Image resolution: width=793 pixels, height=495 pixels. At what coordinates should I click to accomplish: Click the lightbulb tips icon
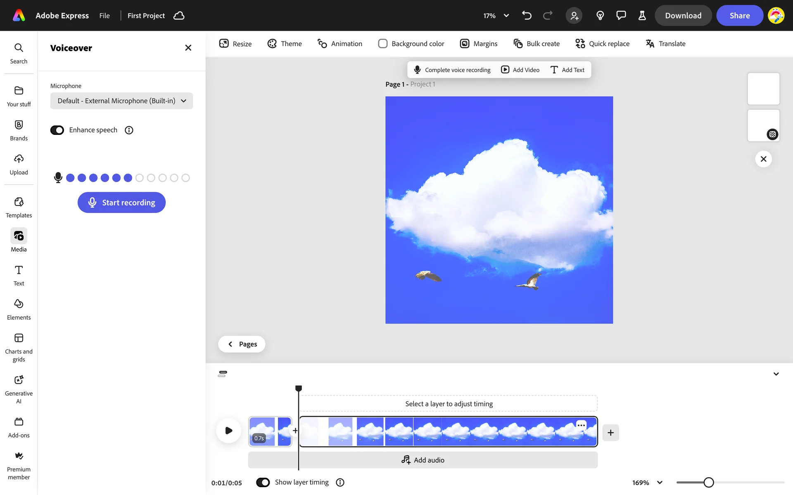[600, 16]
